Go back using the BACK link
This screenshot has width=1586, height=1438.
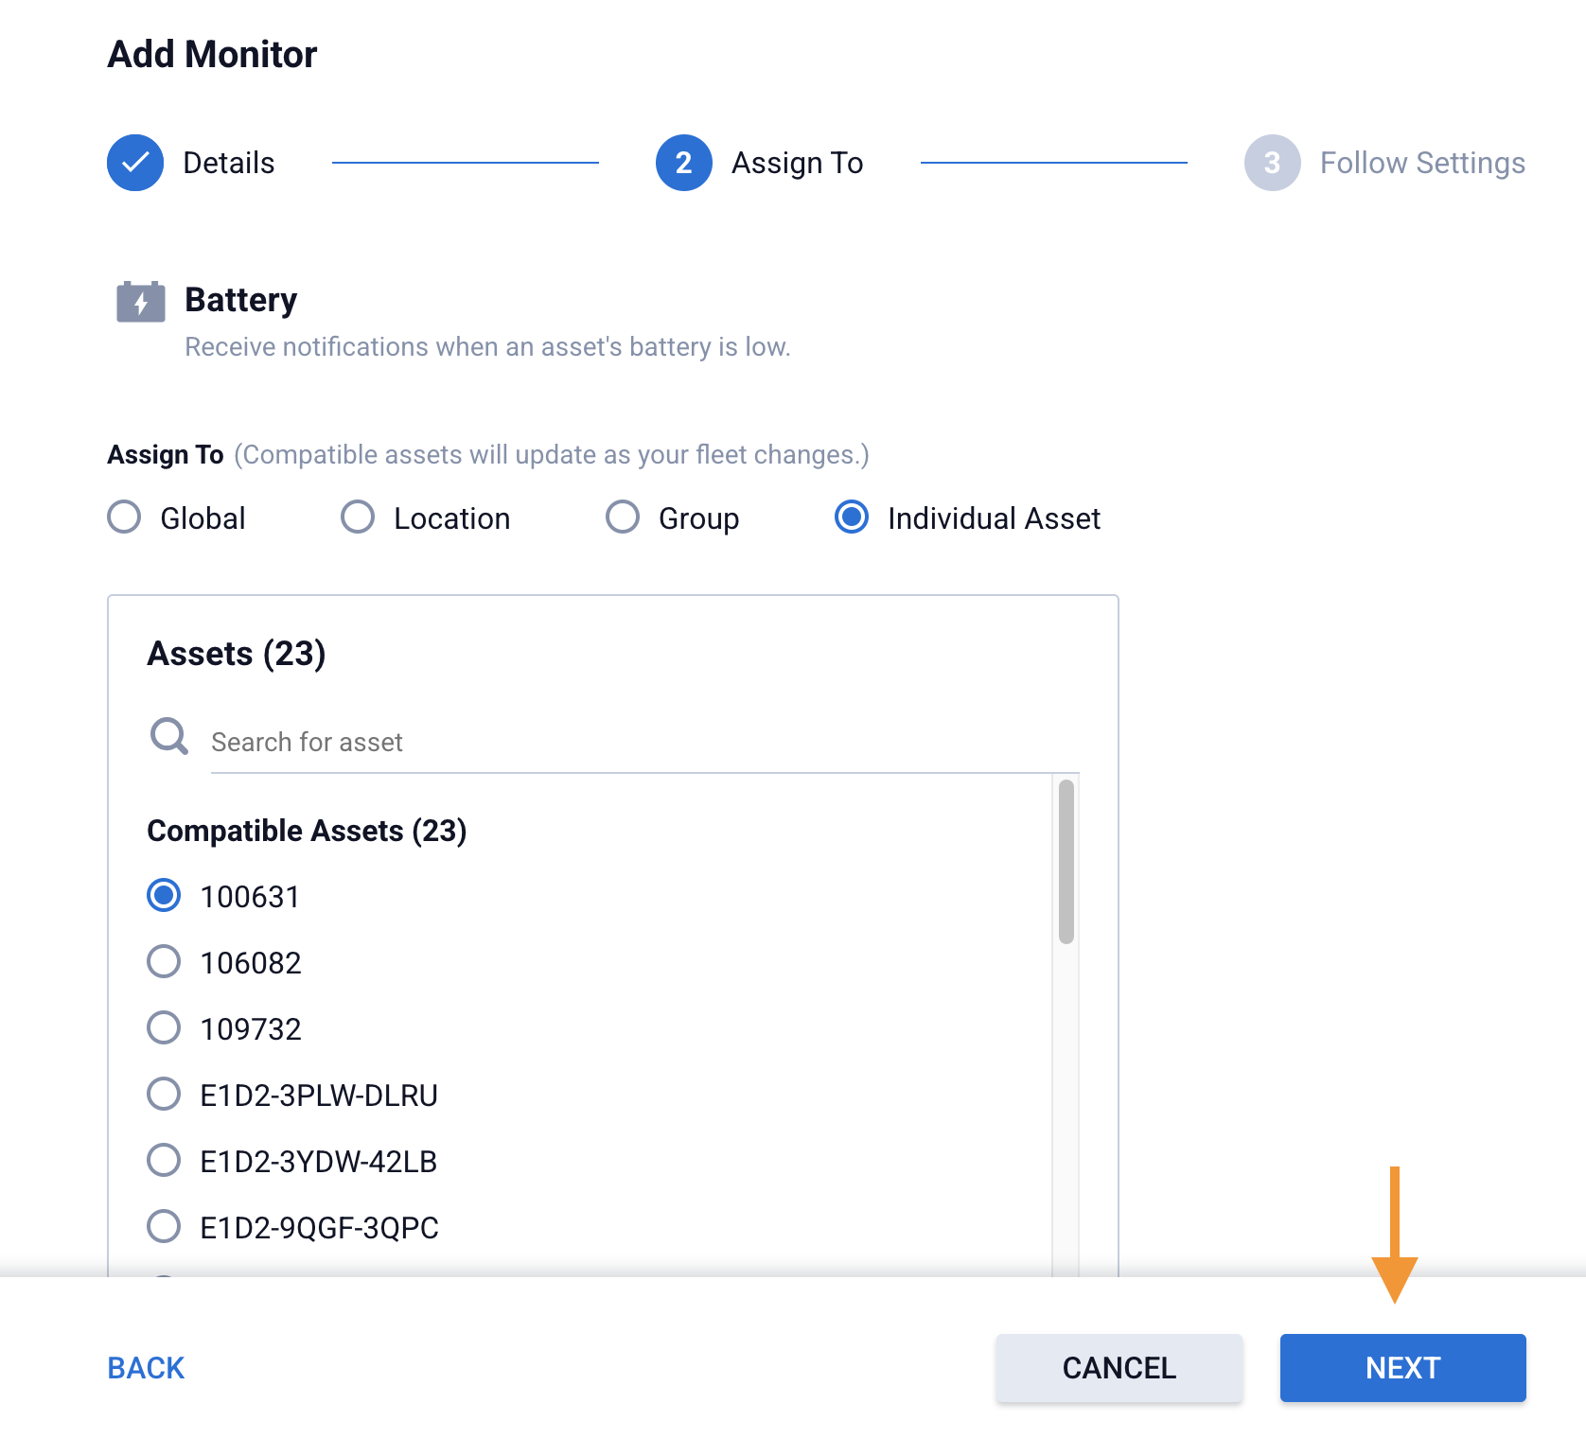(146, 1368)
